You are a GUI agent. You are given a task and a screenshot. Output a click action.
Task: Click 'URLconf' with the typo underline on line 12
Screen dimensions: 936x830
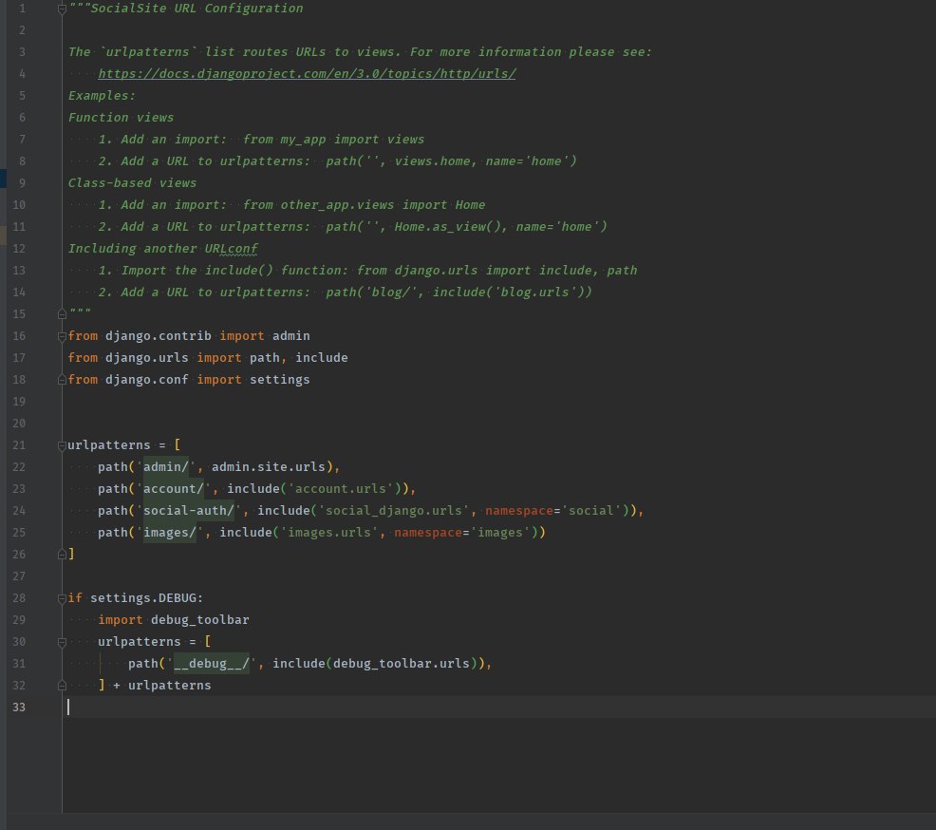tap(231, 249)
